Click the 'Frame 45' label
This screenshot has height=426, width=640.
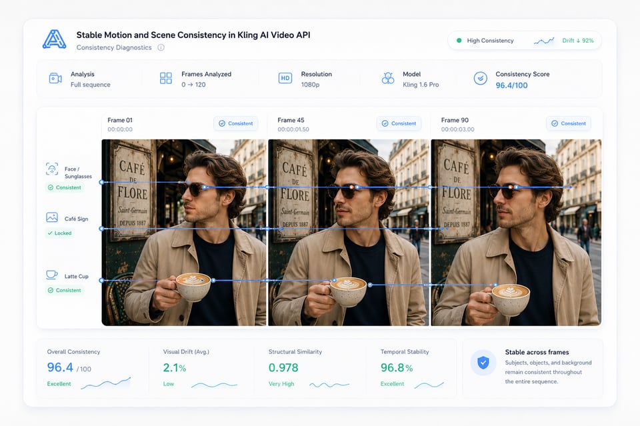click(x=291, y=120)
